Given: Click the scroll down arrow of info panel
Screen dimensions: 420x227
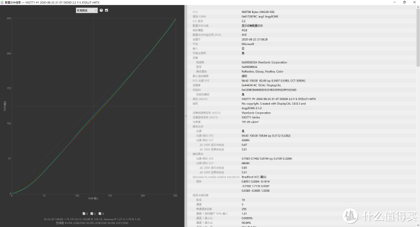Looking at the screenshot, I should (418, 225).
